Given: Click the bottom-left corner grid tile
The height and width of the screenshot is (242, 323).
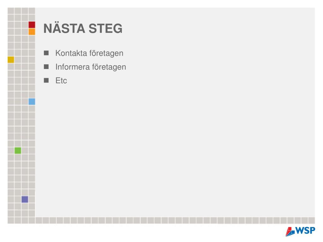Looking at the screenshot, I should [x=11, y=220].
